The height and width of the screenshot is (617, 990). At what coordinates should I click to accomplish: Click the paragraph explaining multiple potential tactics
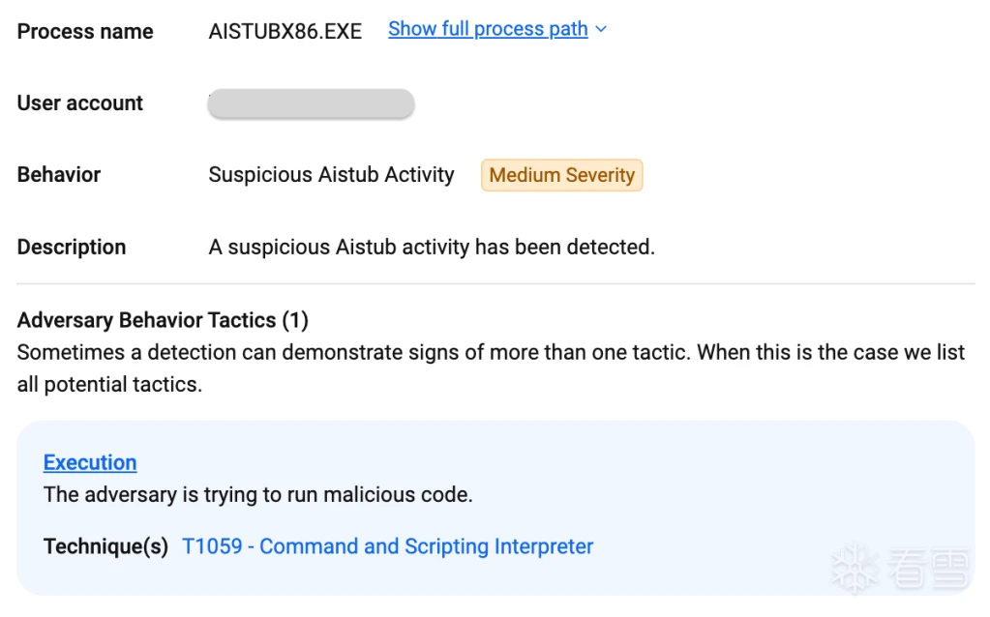pos(491,367)
